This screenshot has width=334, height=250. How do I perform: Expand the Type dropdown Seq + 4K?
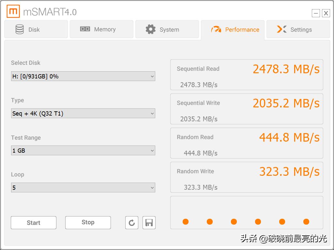point(83,113)
